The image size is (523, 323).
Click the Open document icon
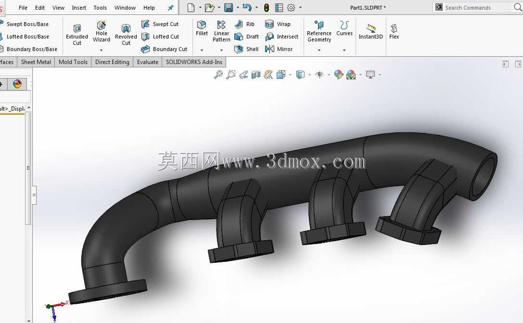pos(209,7)
